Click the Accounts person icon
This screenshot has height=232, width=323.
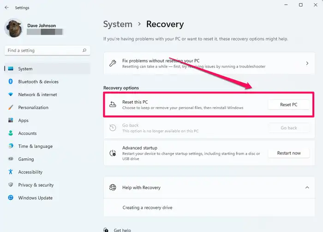(11, 133)
